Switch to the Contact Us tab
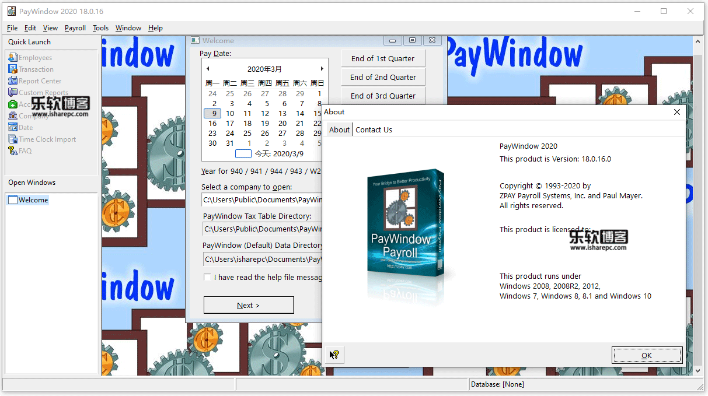Screen dimensions: 708x396 374,130
